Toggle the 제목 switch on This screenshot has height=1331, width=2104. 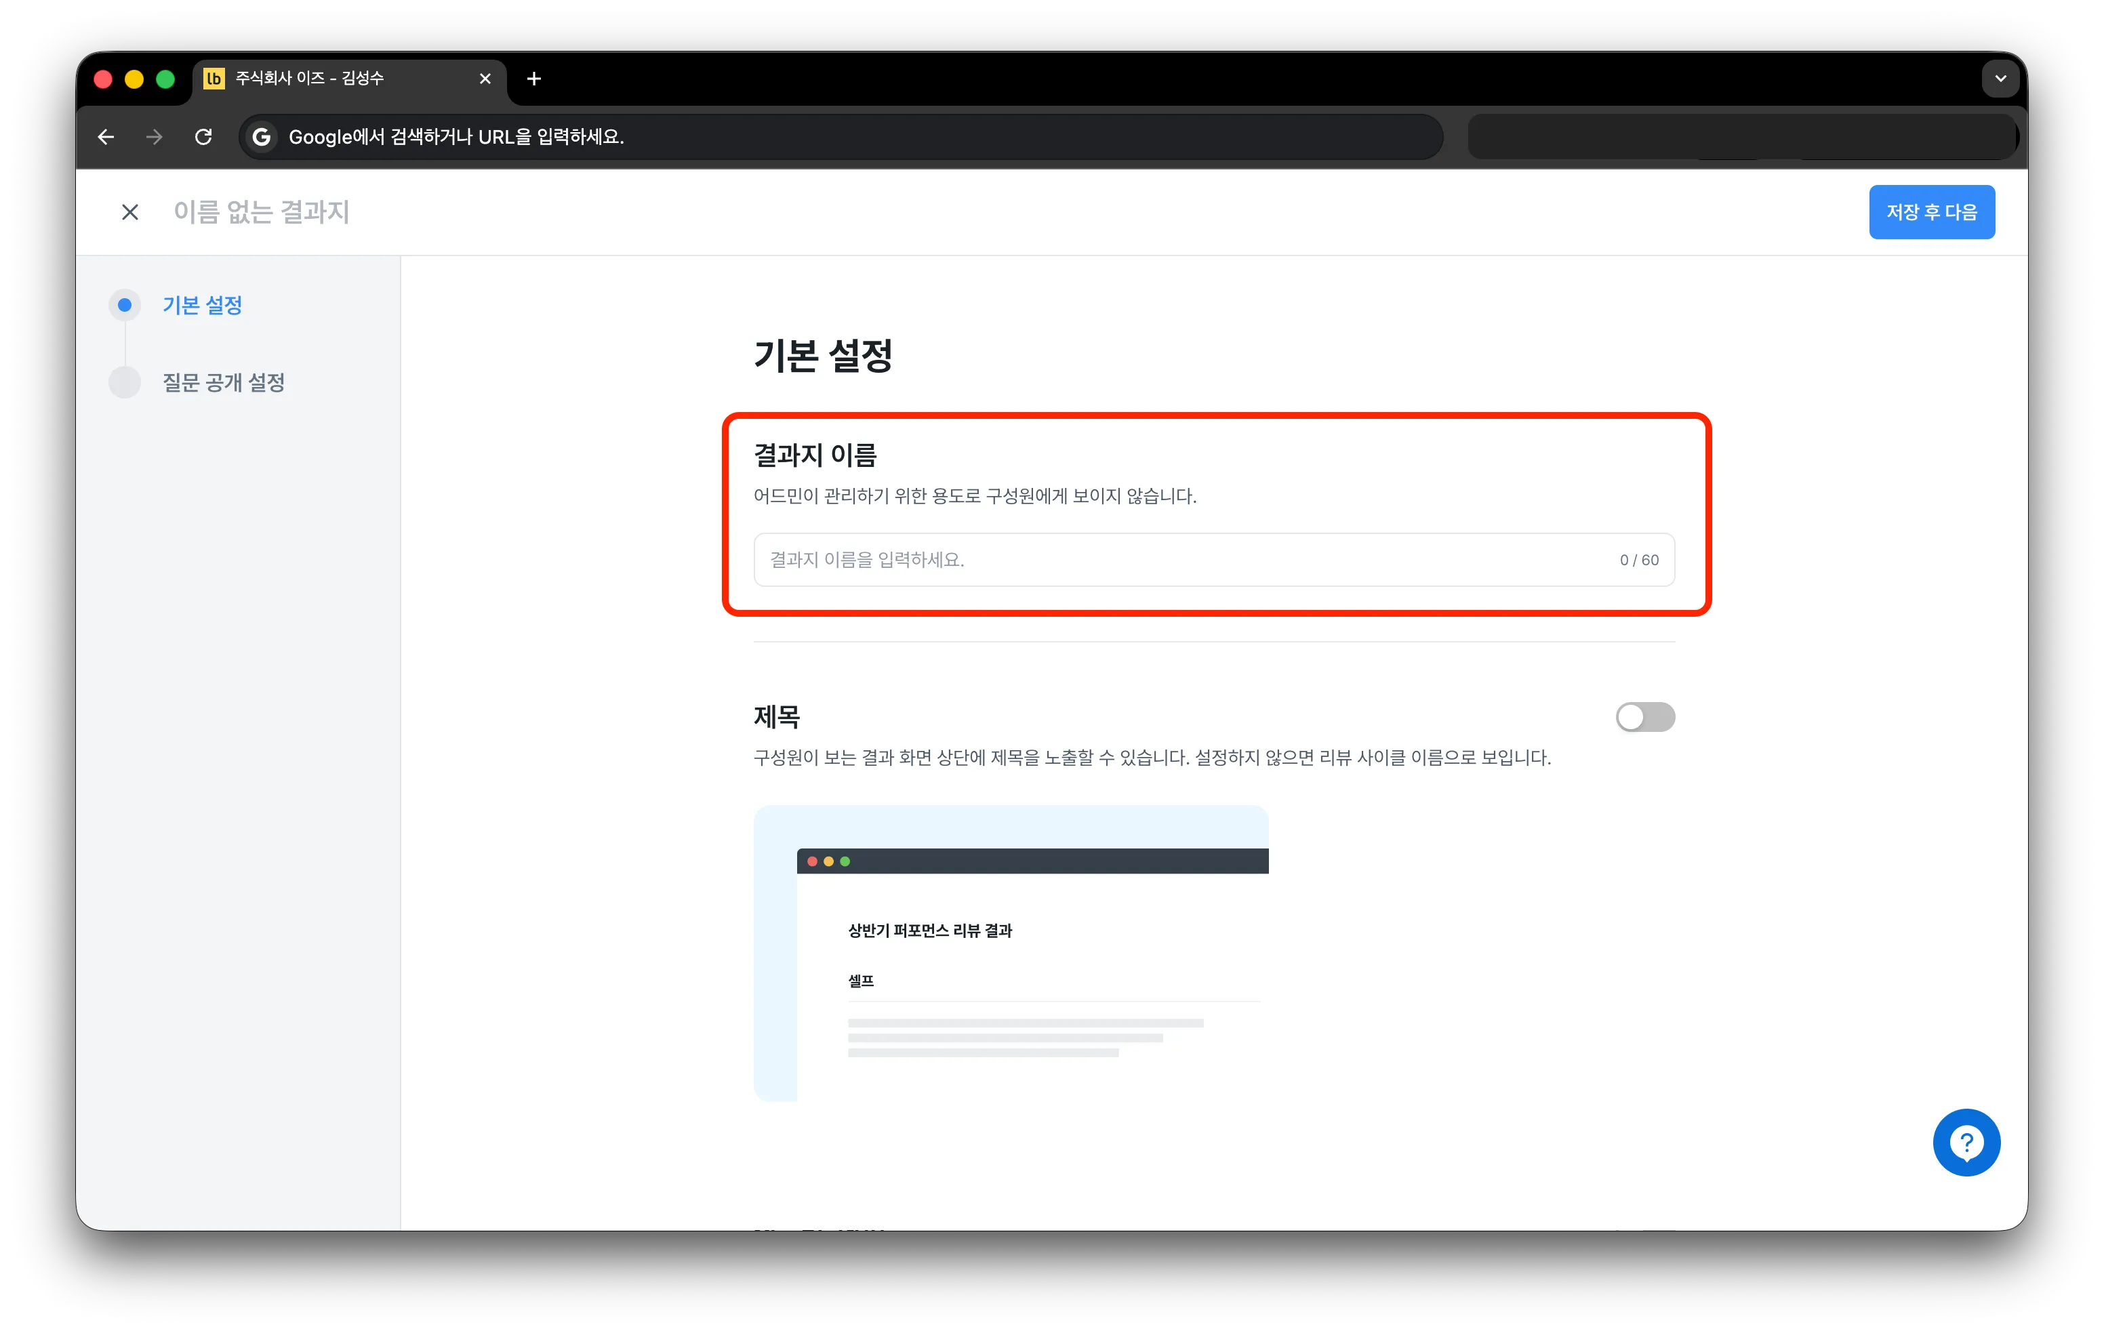tap(1644, 717)
